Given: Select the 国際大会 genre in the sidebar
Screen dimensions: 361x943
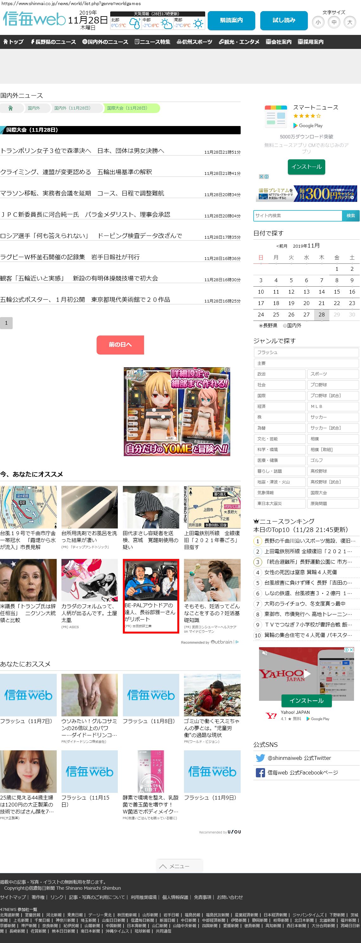Looking at the screenshot, I should point(332,493).
